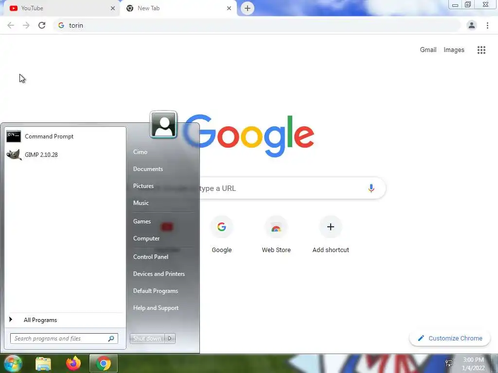Viewport: 498px width, 373px height.
Task: Open Devices and Printers
Action: [159, 274]
